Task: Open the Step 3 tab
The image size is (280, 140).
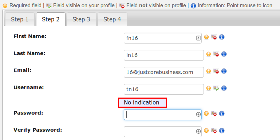Action: click(82, 19)
